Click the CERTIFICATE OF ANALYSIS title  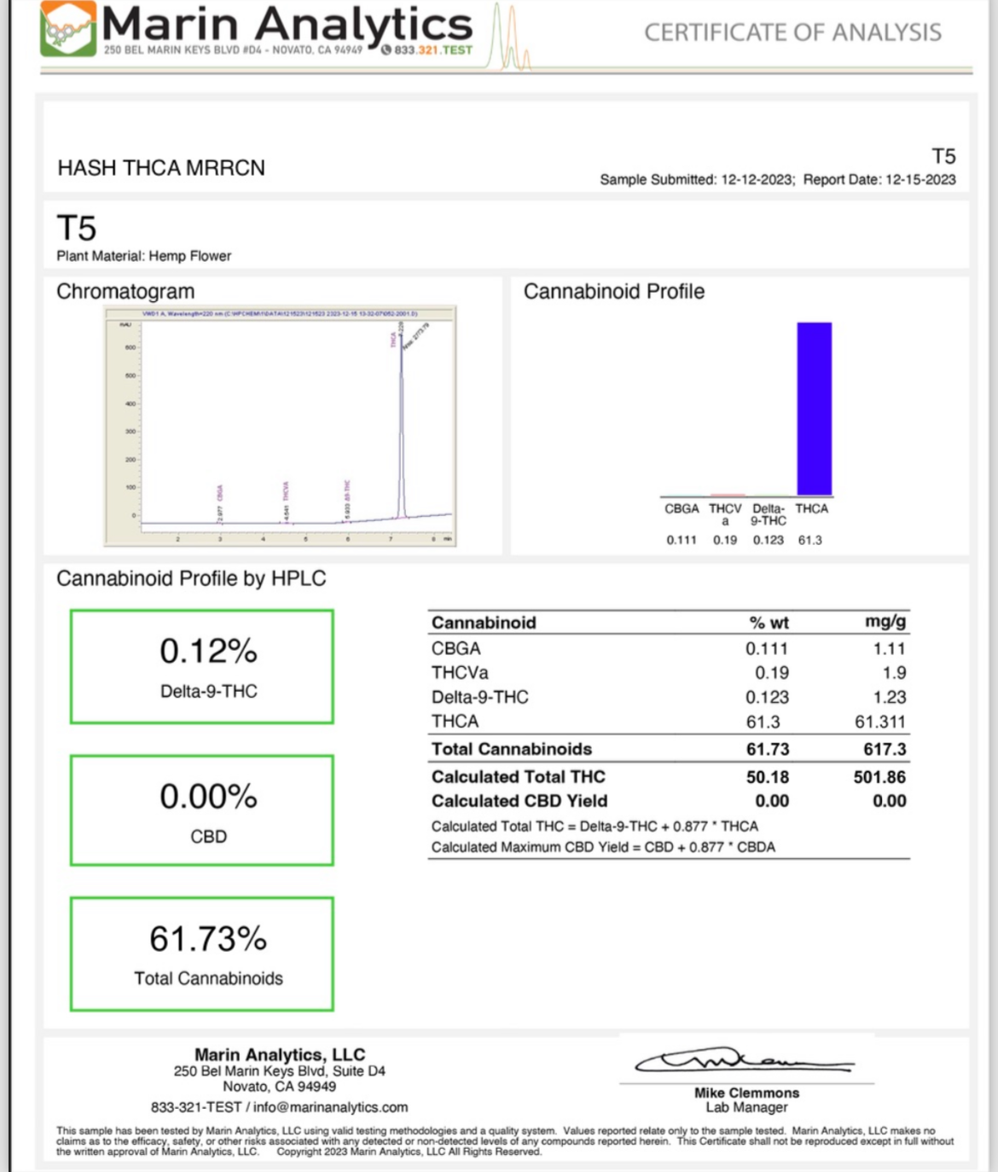(x=792, y=32)
